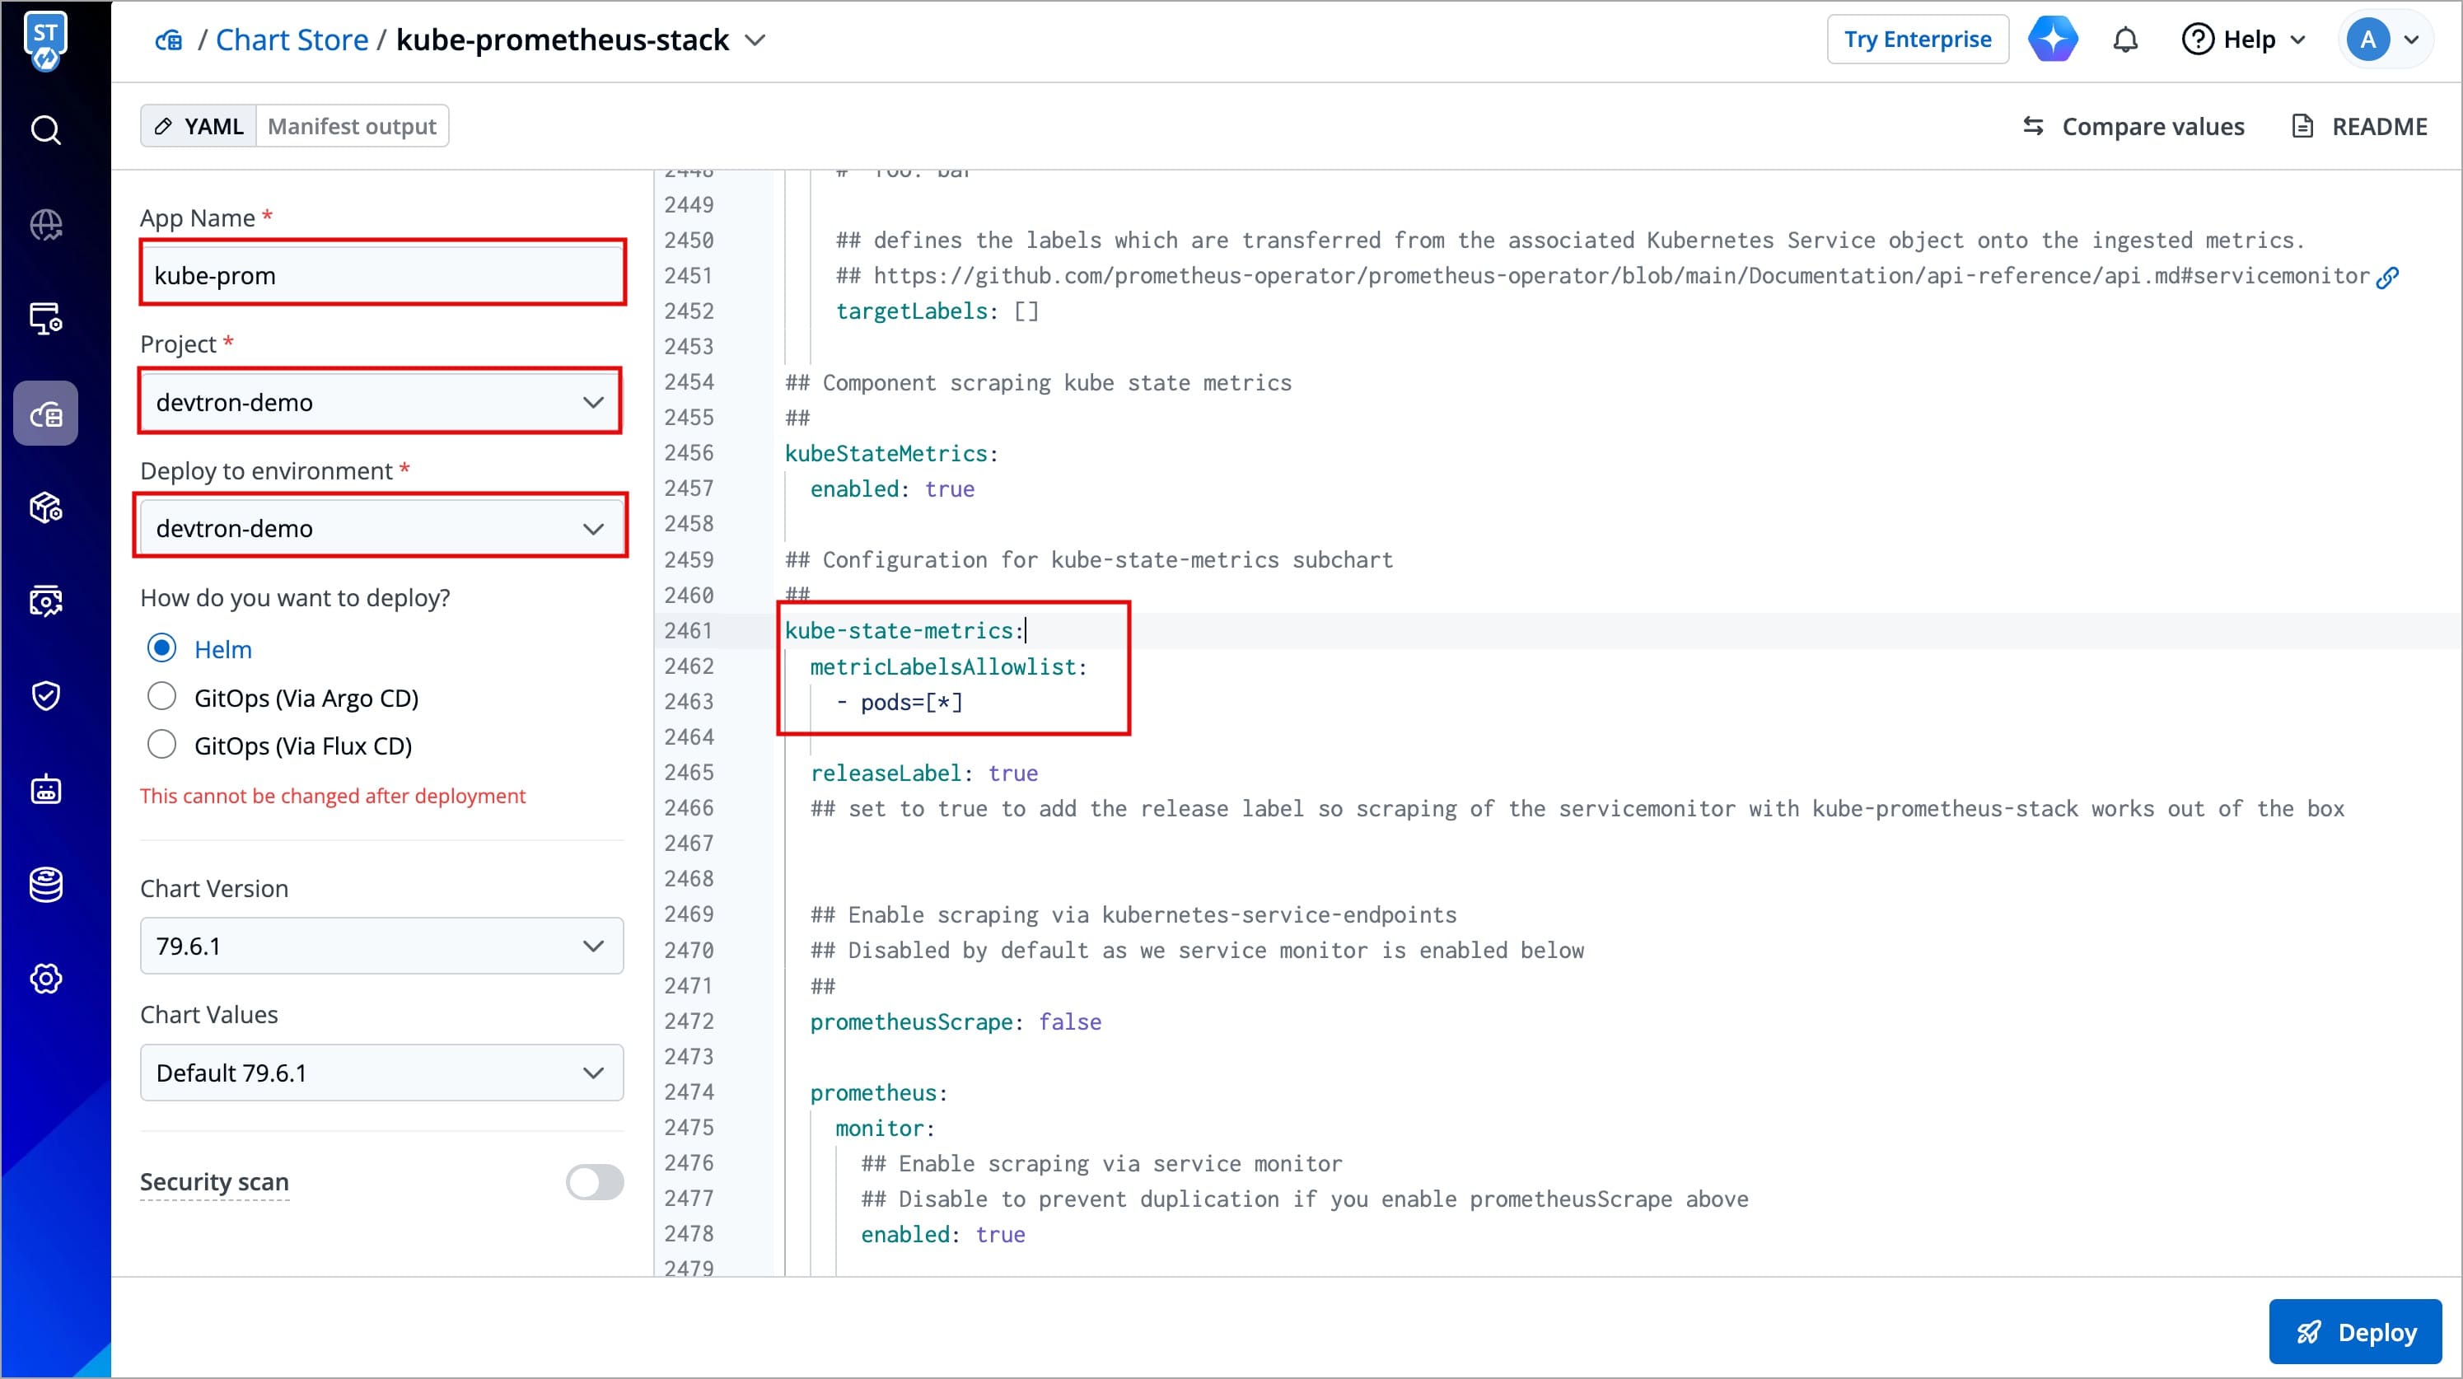The height and width of the screenshot is (1379, 2463).
Task: Open Global Configurations gear icon
Action: (45, 979)
